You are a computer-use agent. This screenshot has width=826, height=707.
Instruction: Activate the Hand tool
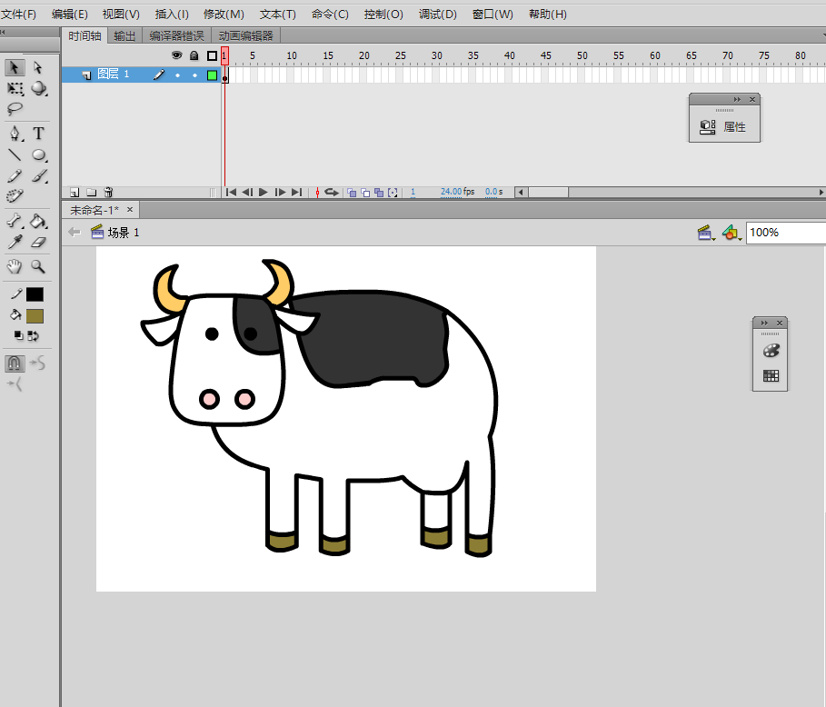[x=15, y=266]
